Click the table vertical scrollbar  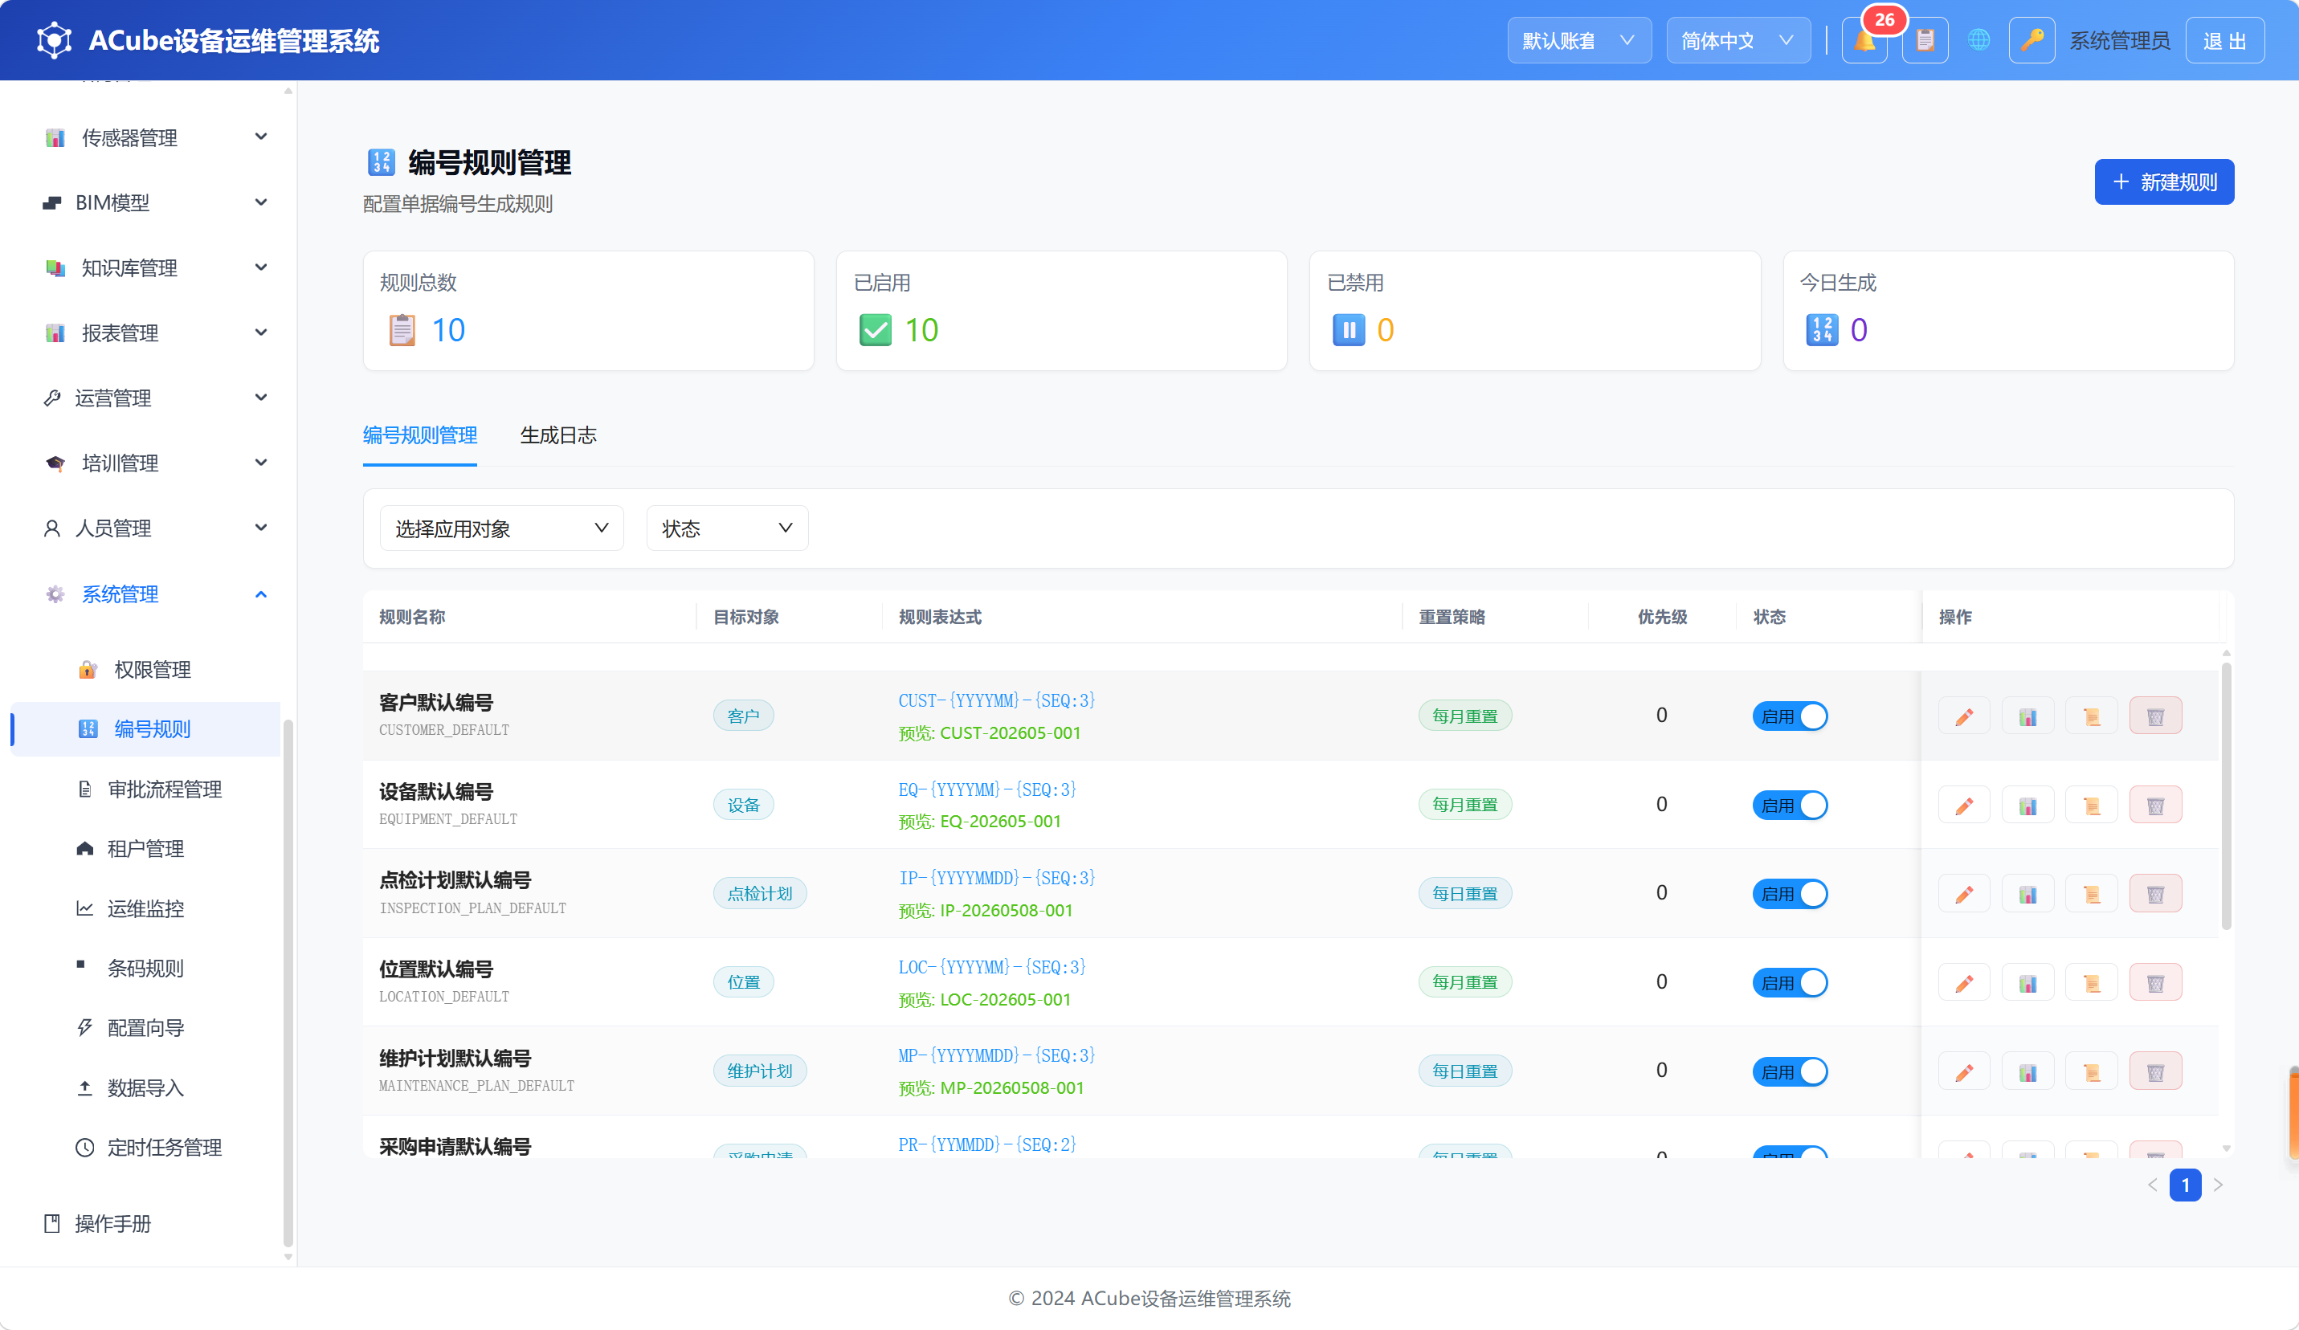click(2226, 795)
